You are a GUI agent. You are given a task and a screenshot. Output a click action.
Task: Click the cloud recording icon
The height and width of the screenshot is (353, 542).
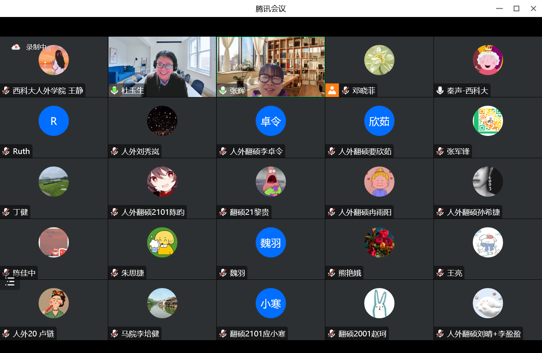pyautogui.click(x=16, y=47)
